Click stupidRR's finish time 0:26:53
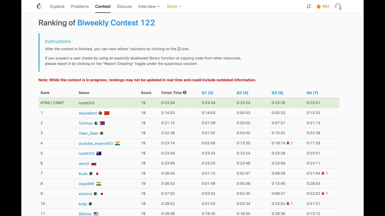 (x=168, y=183)
